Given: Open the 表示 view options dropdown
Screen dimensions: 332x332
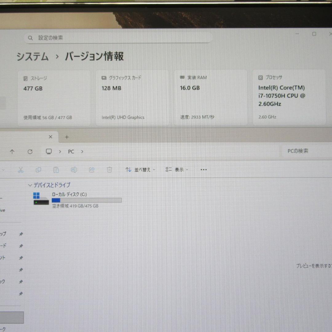Looking at the screenshot, I should pos(177,169).
